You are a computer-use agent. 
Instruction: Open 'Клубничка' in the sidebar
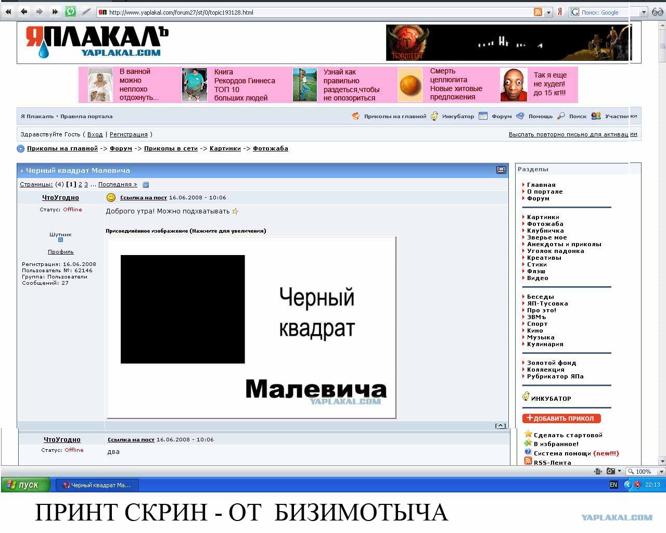[x=545, y=231]
